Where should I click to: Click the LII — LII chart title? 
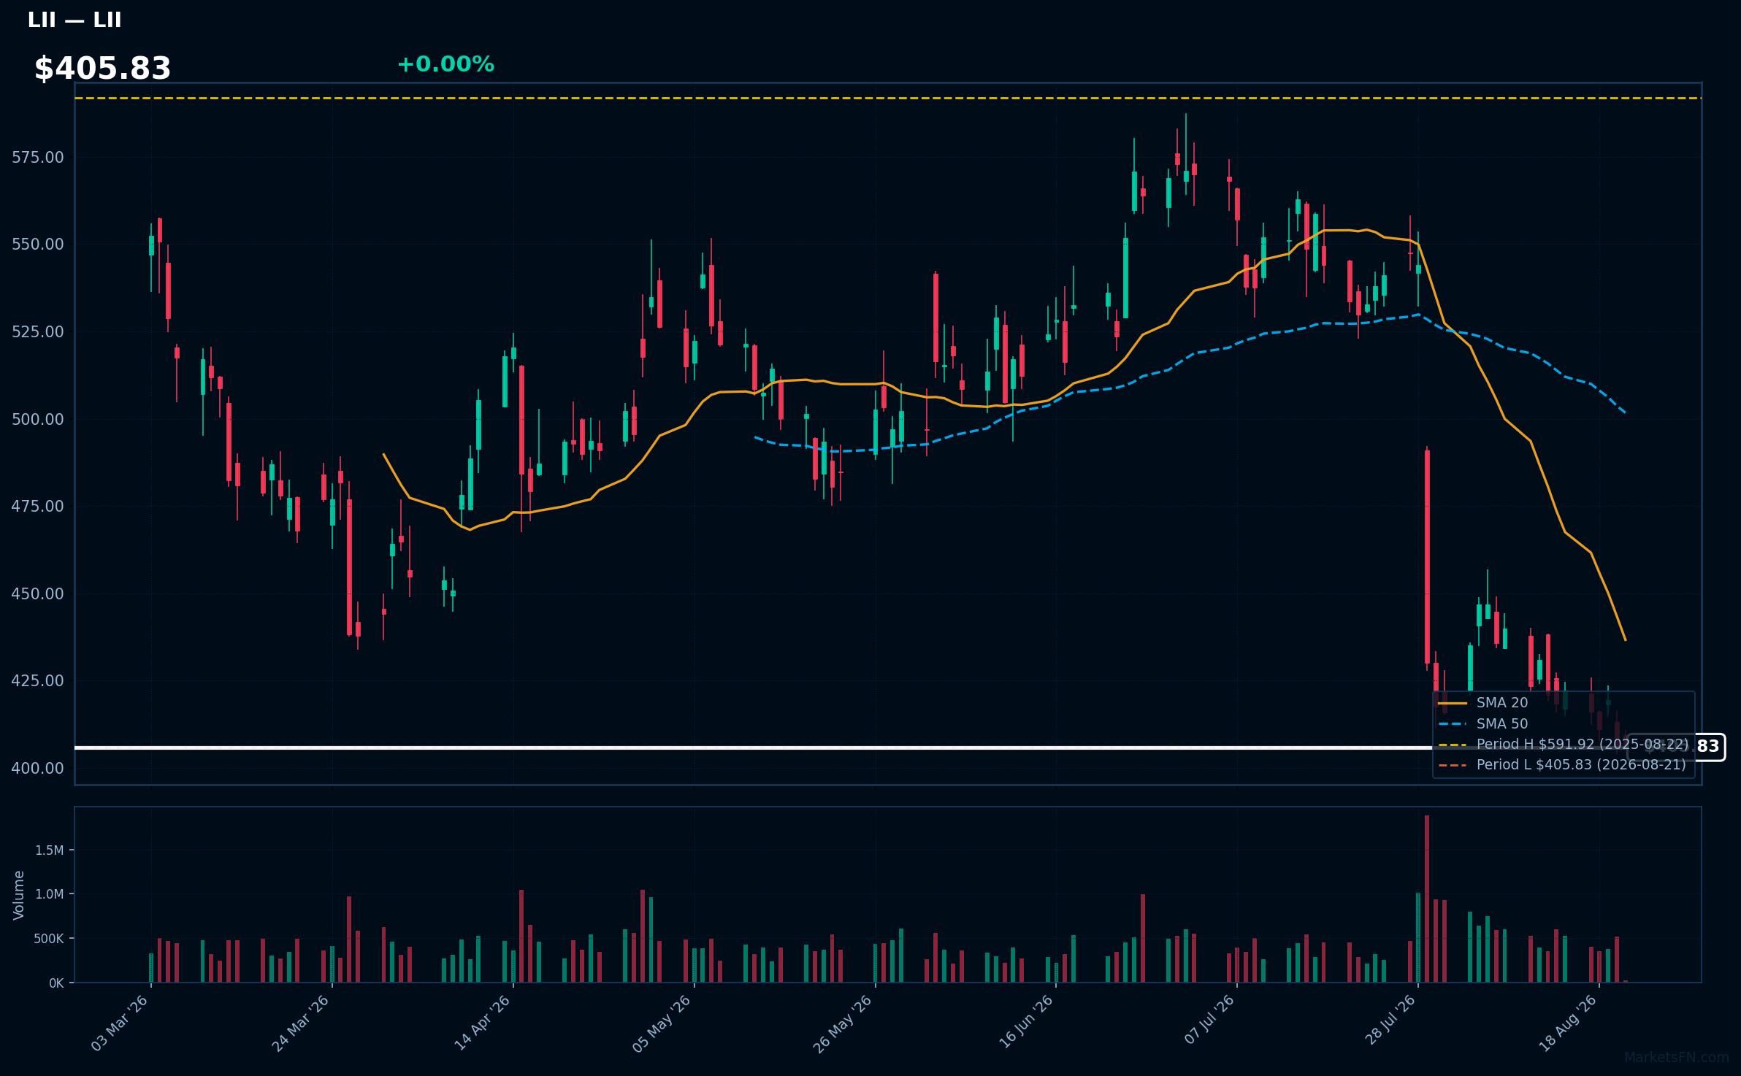pos(74,20)
